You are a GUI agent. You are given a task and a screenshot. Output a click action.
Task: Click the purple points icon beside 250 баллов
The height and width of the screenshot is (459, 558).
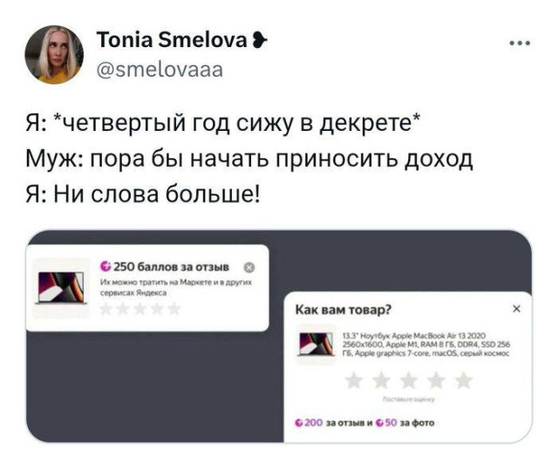pos(105,265)
